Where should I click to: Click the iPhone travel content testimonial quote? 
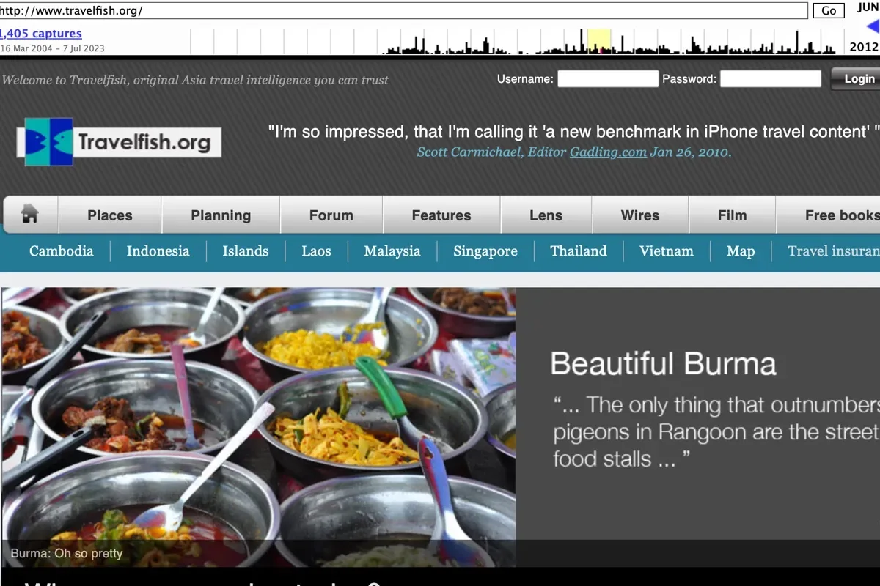click(573, 132)
